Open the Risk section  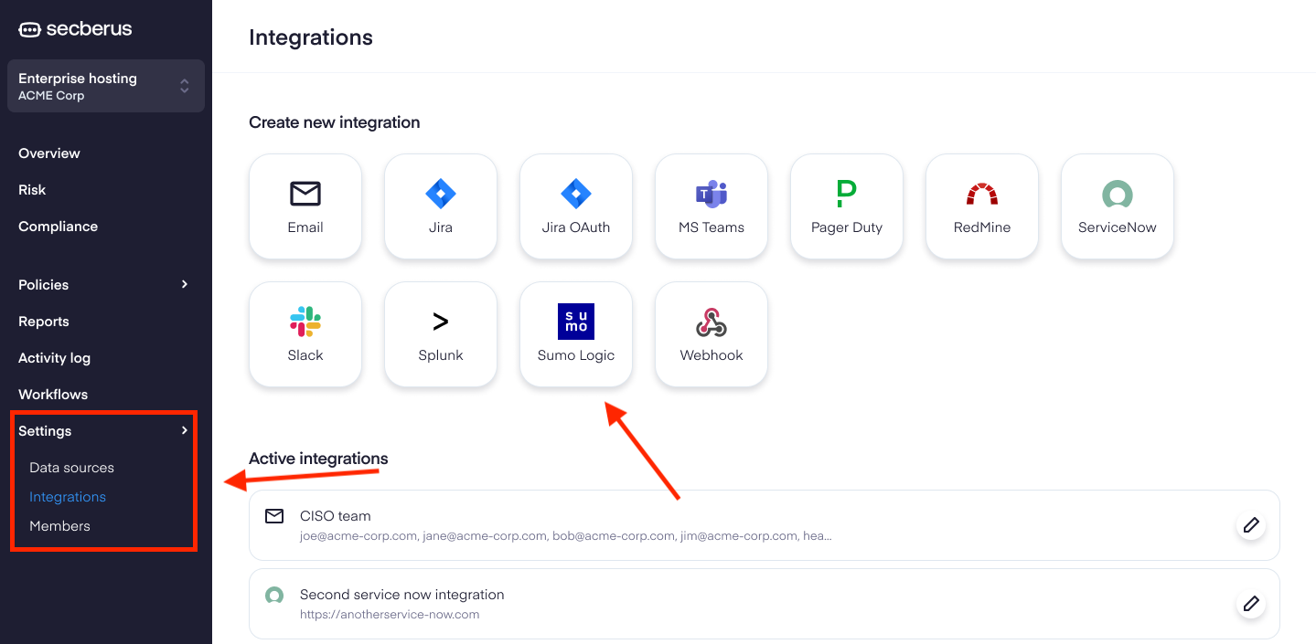pyautogui.click(x=32, y=190)
